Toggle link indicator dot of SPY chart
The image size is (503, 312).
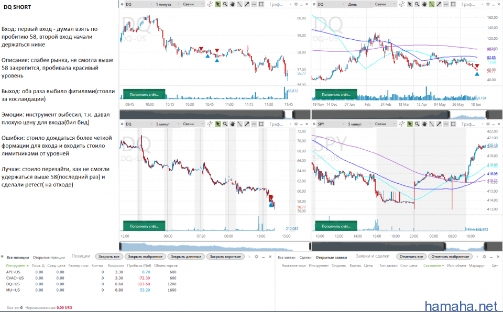coord(314,124)
